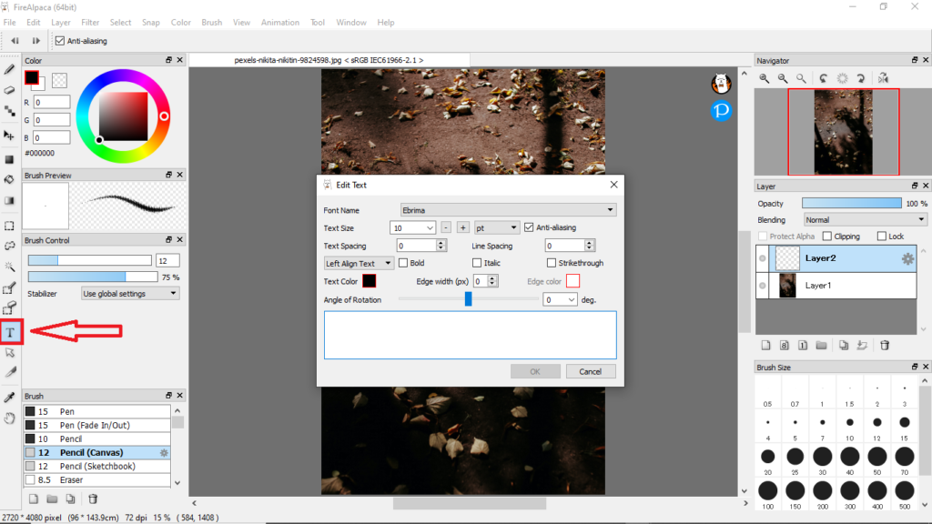The image size is (932, 524).
Task: Zoom in using the Navigator magnifier icon
Action: [x=764, y=78]
